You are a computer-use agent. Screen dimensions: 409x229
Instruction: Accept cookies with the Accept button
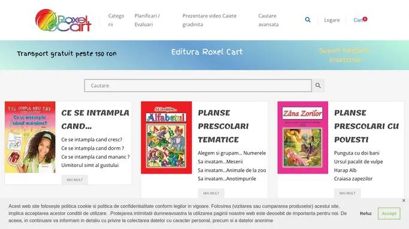pyautogui.click(x=389, y=213)
